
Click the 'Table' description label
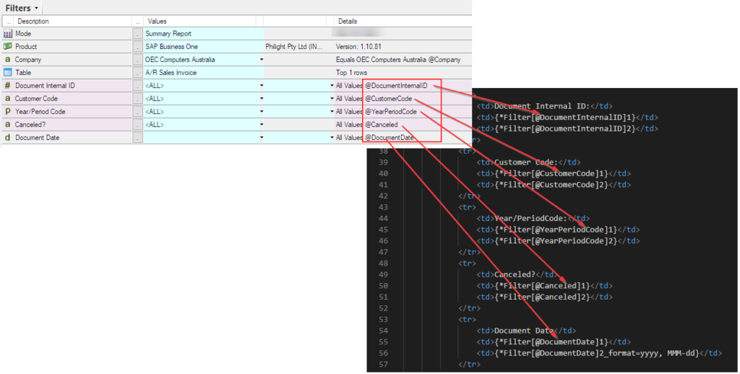(x=23, y=72)
